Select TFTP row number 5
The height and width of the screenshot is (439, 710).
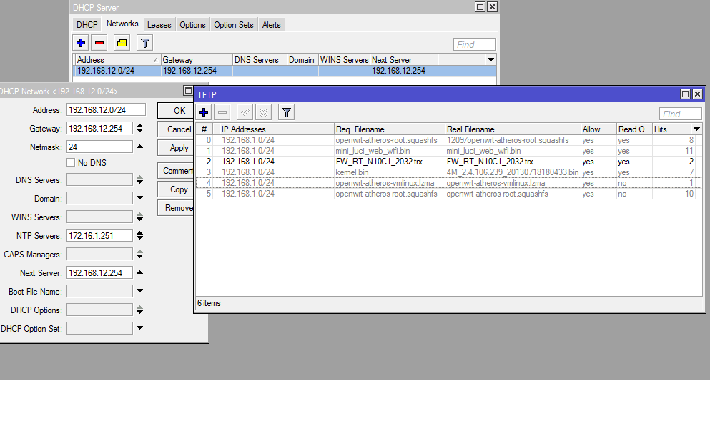(449, 194)
